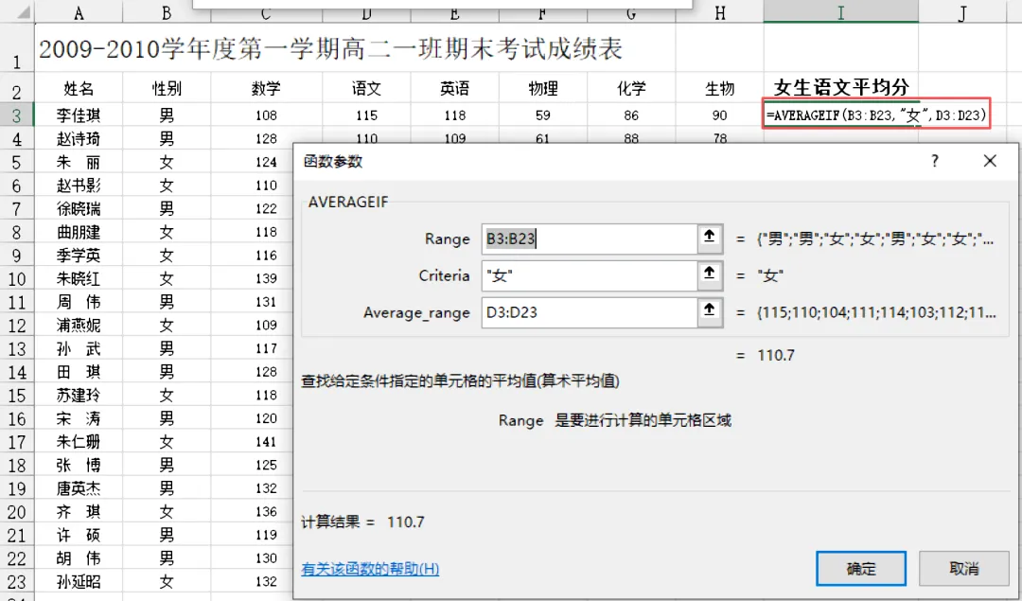
Task: Select column H header
Action: click(719, 13)
